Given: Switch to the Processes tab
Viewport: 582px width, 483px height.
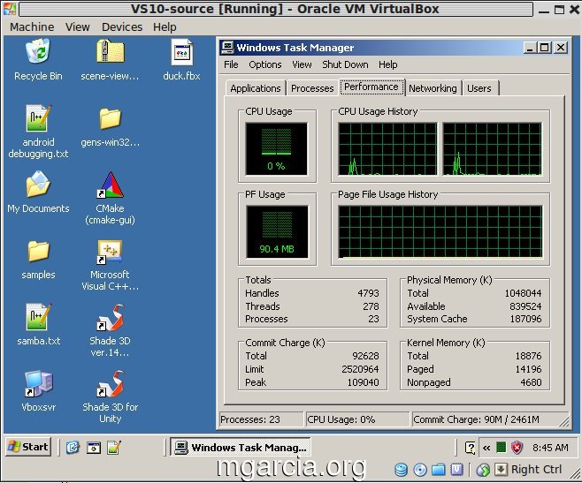Looking at the screenshot, I should 312,88.
